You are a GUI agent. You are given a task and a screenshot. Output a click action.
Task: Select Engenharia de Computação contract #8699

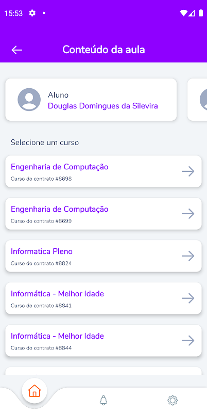point(104,214)
